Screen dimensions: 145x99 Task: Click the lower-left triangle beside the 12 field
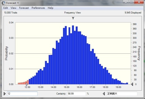[4, 94]
